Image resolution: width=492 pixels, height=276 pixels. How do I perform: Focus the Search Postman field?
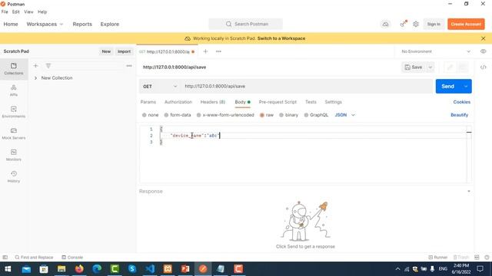(246, 24)
